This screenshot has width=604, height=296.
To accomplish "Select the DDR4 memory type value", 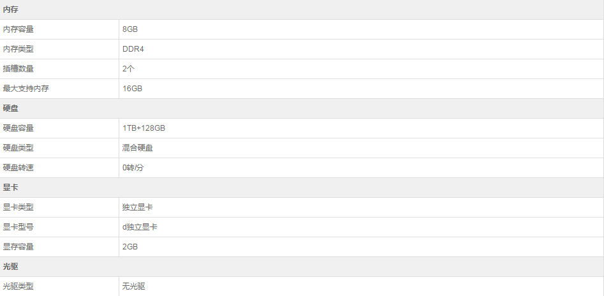I will click(x=133, y=49).
